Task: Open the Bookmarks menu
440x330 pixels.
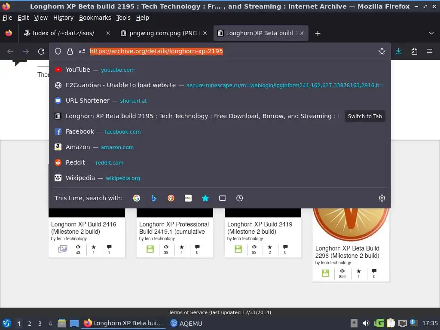Action: [95, 18]
